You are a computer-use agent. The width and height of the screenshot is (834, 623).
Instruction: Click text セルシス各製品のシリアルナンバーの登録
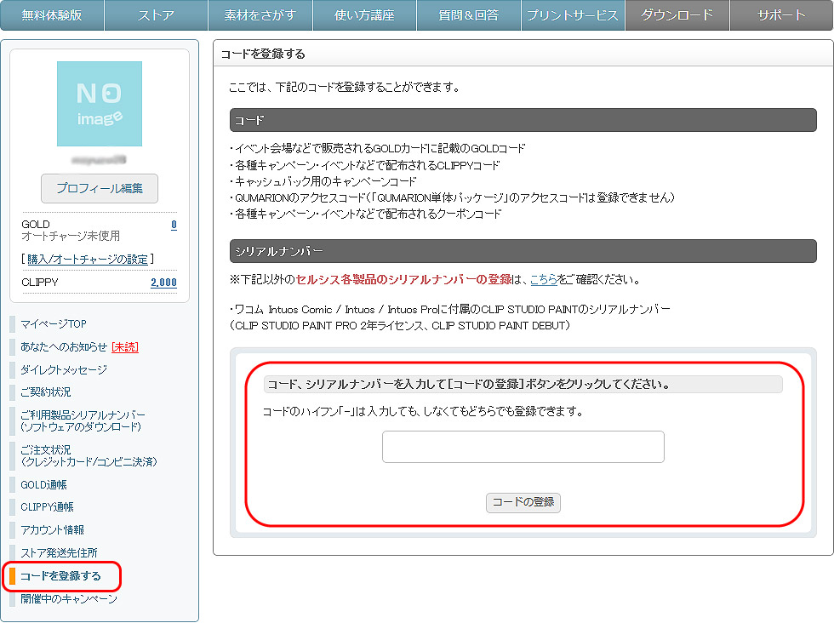point(403,279)
